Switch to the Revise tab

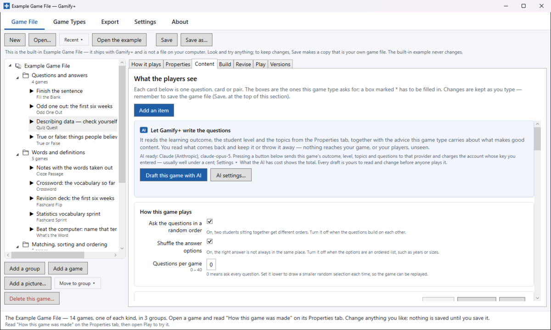click(243, 64)
